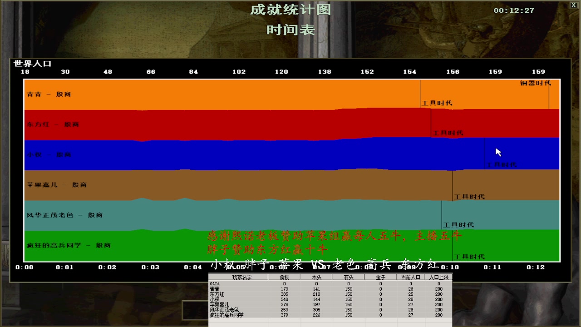Select 小权's blue timeline bar

182,154
